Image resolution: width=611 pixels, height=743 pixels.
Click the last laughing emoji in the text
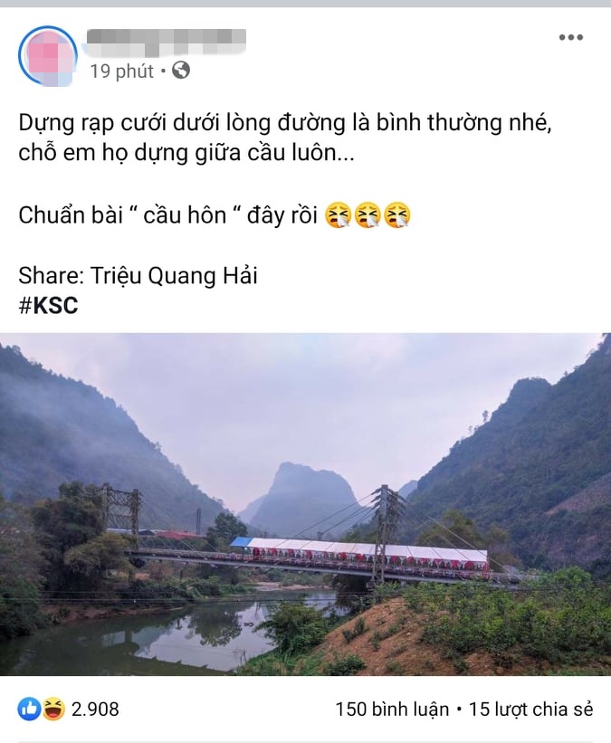[397, 215]
